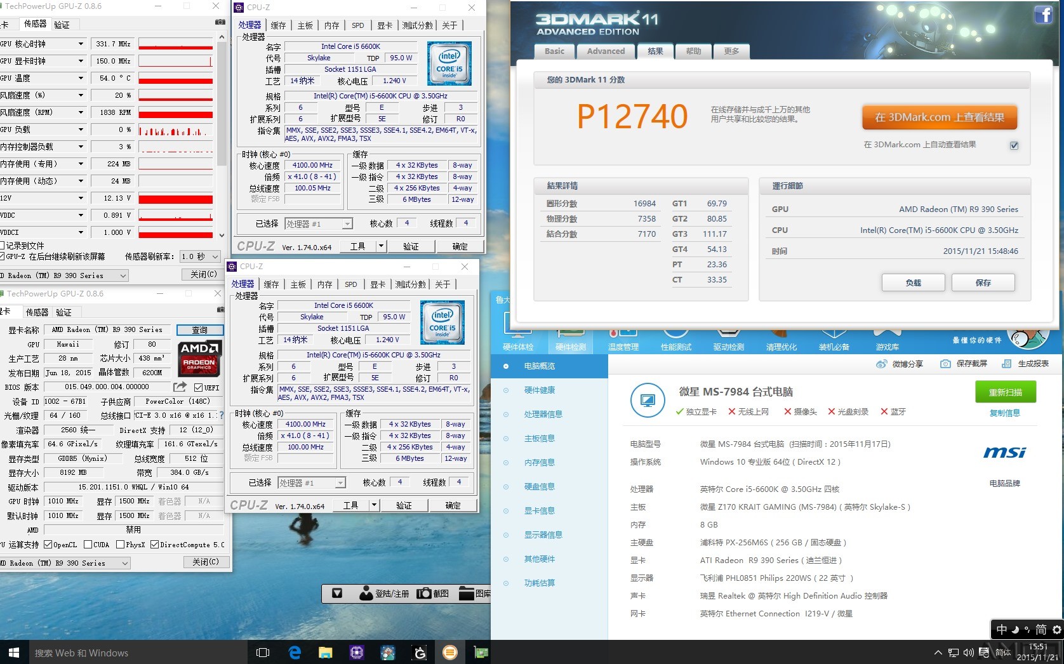Click 确定 button in upper CPU-Z
Image resolution: width=1064 pixels, height=664 pixels.
click(x=460, y=246)
